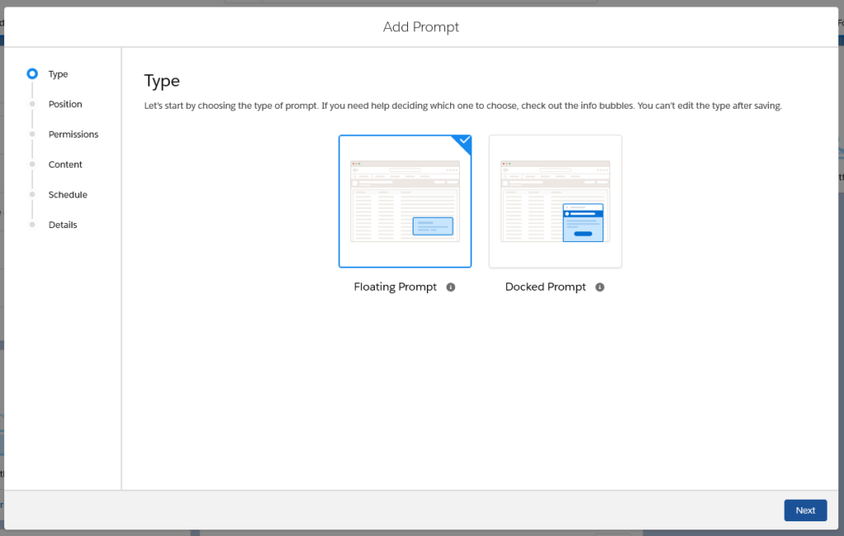Open the Floating Prompt info bubble
844x536 pixels.
451,287
